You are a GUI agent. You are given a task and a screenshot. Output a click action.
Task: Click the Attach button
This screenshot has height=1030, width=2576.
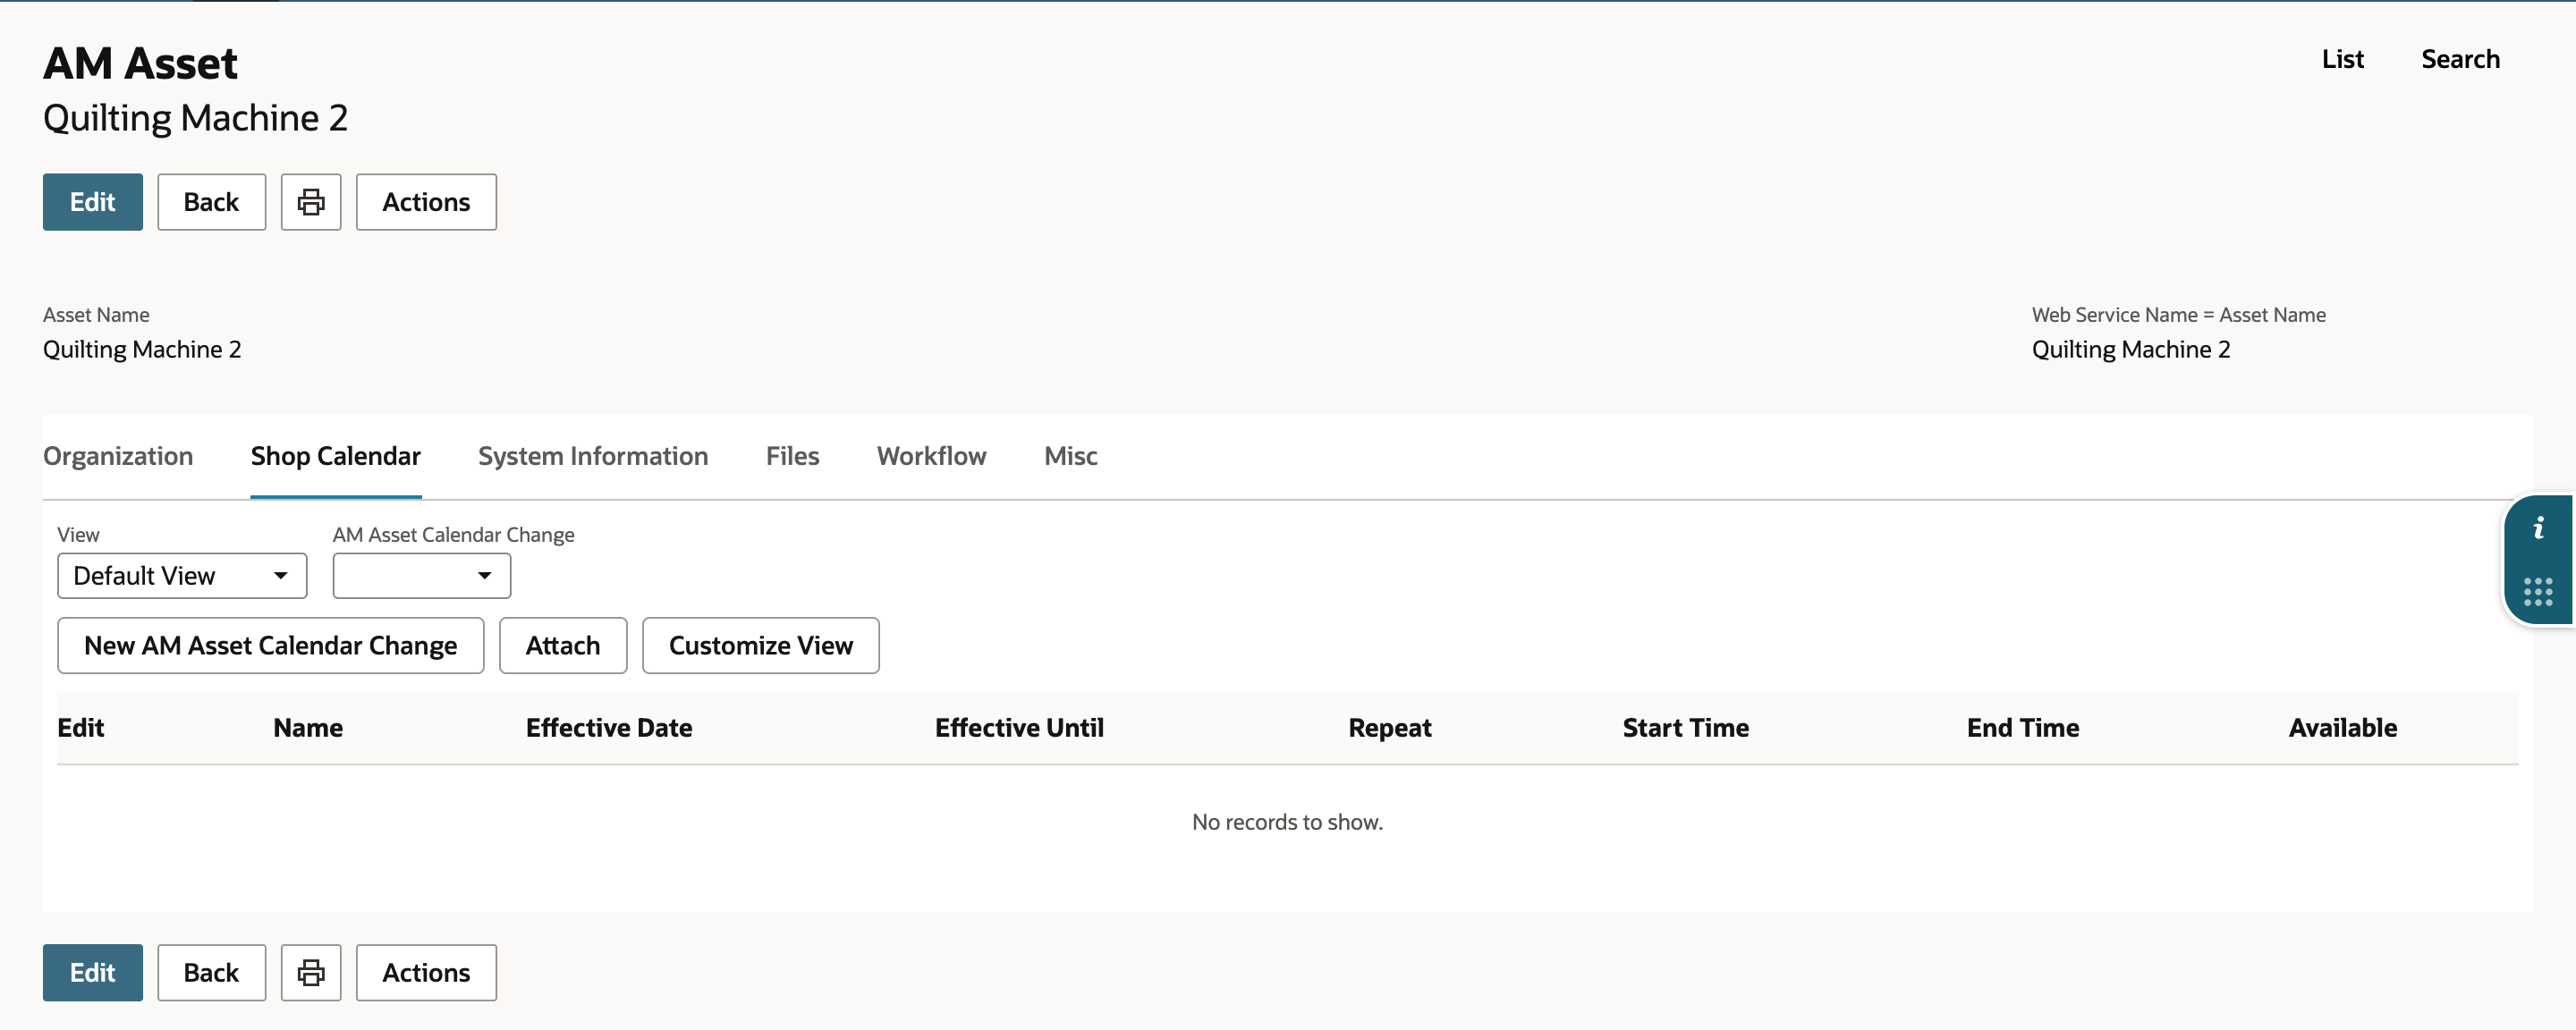tap(563, 645)
